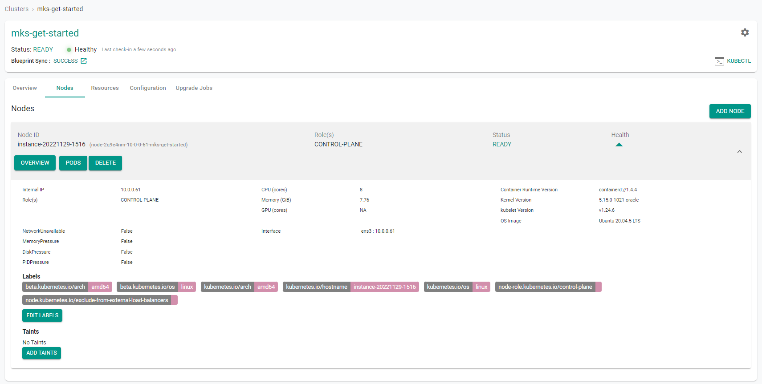Open the Upgrade Jobs tab

194,88
